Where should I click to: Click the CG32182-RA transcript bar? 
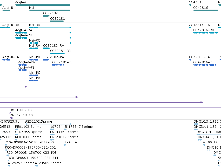point(46,48)
